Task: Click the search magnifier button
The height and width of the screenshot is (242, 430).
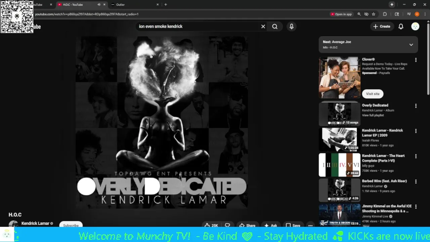Action: [275, 27]
